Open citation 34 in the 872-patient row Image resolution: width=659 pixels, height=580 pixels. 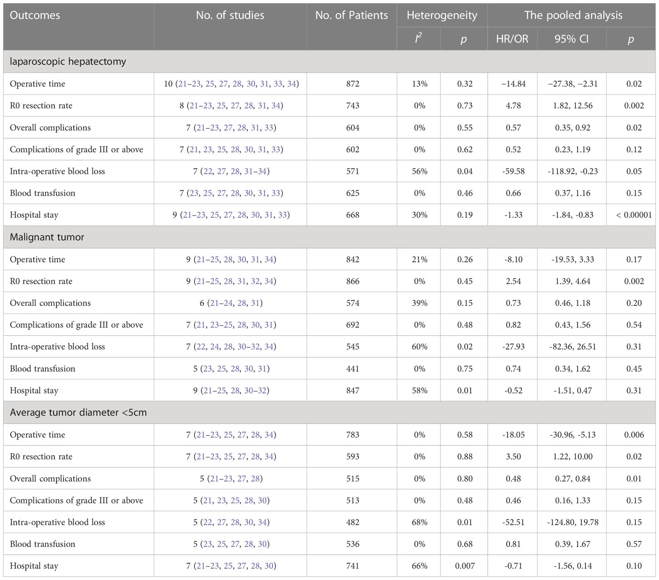point(292,84)
